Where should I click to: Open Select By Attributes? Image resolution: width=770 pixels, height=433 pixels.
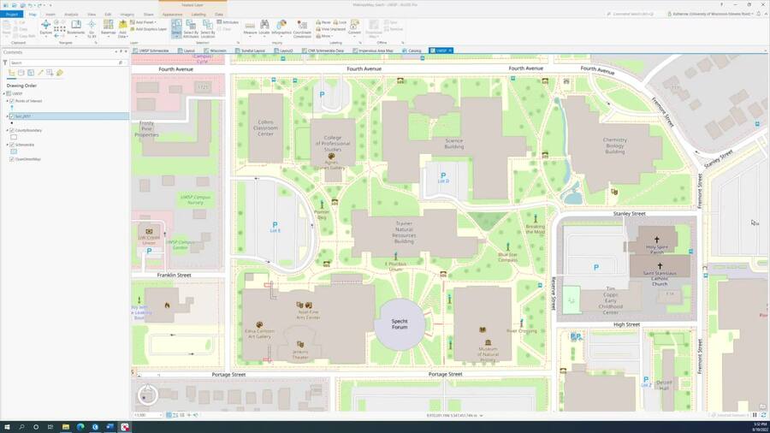pyautogui.click(x=191, y=27)
